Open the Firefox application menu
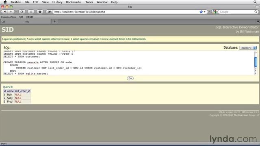Image resolution: width=260 pixels, height=146 pixels. (16, 2)
